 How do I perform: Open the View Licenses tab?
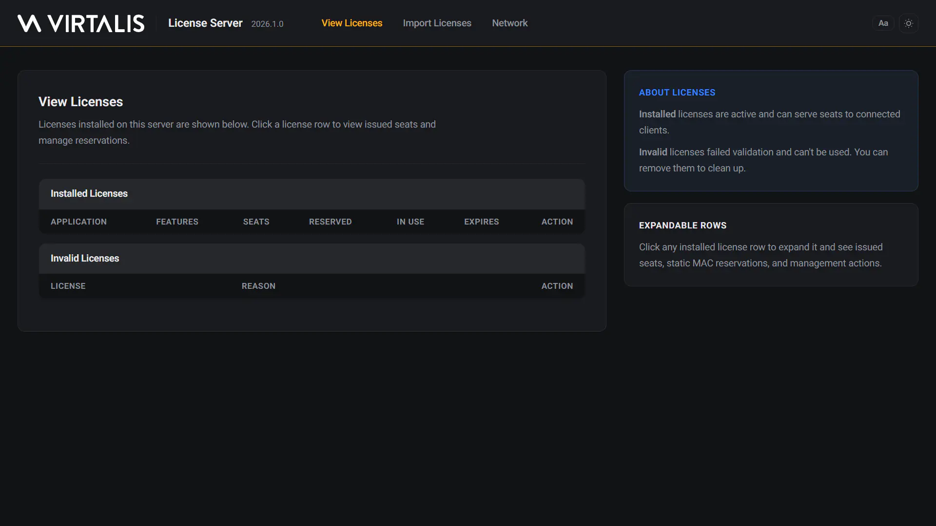(352, 23)
